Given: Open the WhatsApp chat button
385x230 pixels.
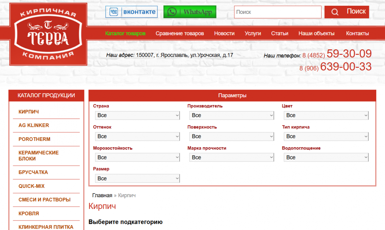Looking at the screenshot, I should (190, 12).
